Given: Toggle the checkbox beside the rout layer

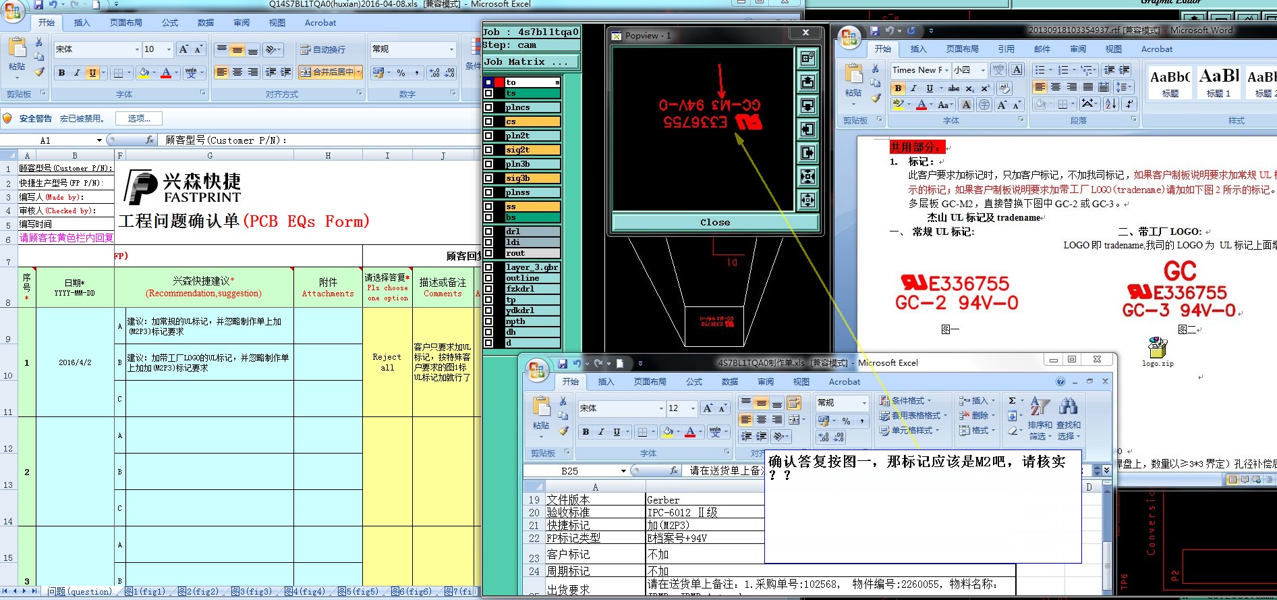Looking at the screenshot, I should 488,253.
